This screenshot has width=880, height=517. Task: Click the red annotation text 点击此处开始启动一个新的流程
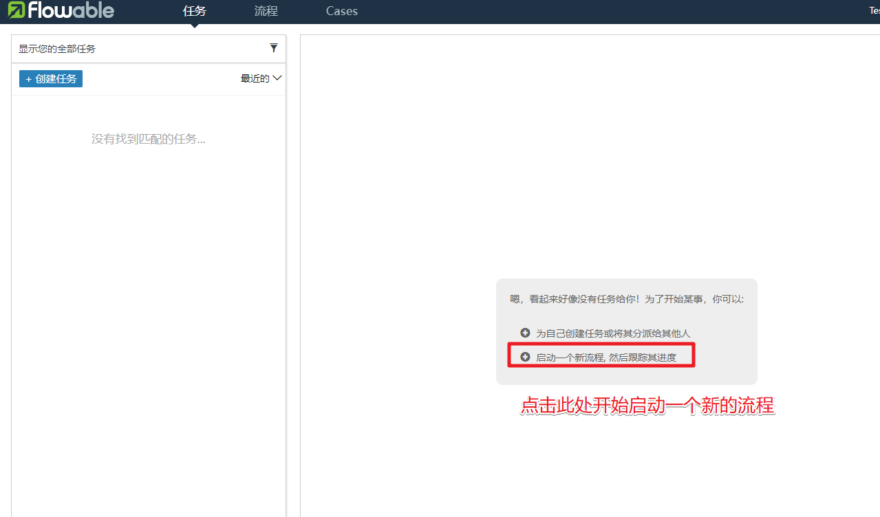click(647, 406)
